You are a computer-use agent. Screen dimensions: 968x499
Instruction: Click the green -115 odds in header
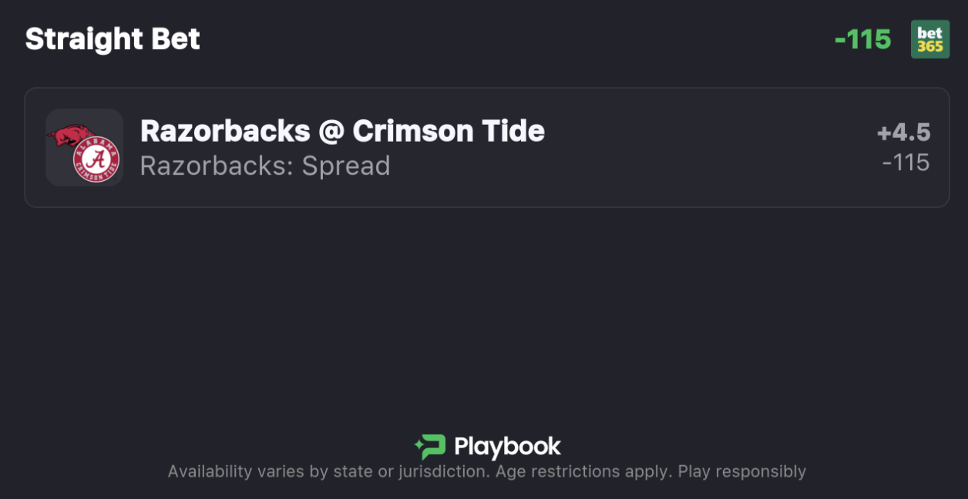[862, 39]
